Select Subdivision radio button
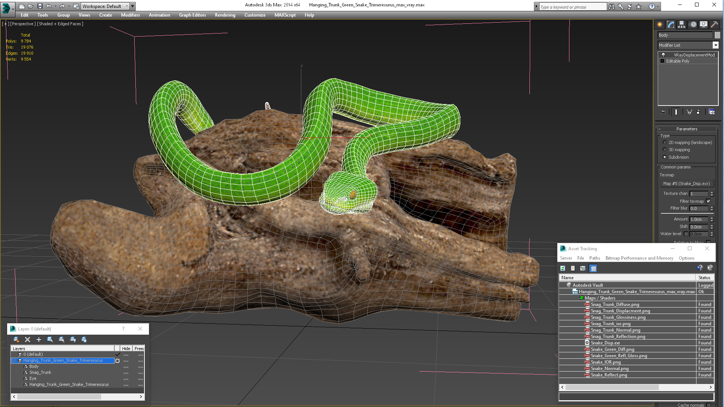This screenshot has height=407, width=724. tap(664, 157)
